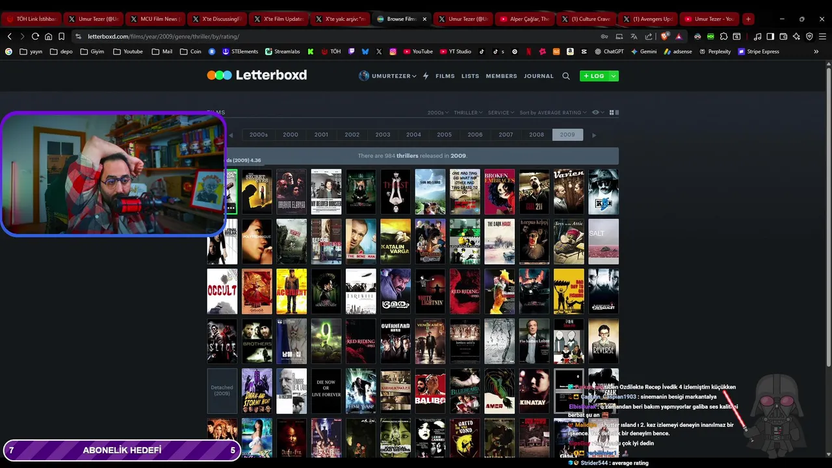Open the Die Now or Live Forever poster

click(x=326, y=391)
